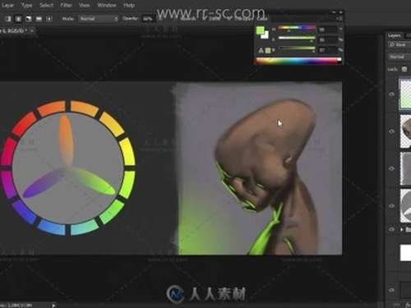Click the gamut warning triangle icon
The width and height of the screenshot is (411, 308).
(261, 50)
